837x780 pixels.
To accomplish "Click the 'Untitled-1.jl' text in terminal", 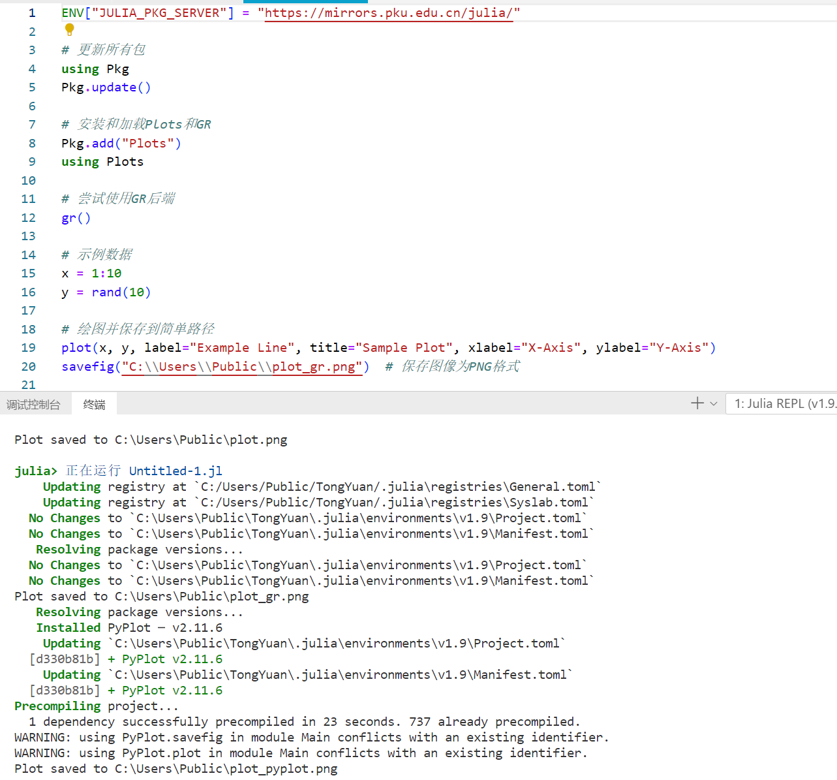I will [175, 471].
